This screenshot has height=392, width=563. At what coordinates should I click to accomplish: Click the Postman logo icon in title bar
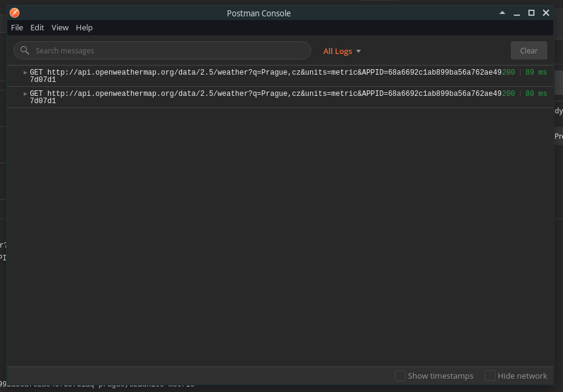click(15, 13)
